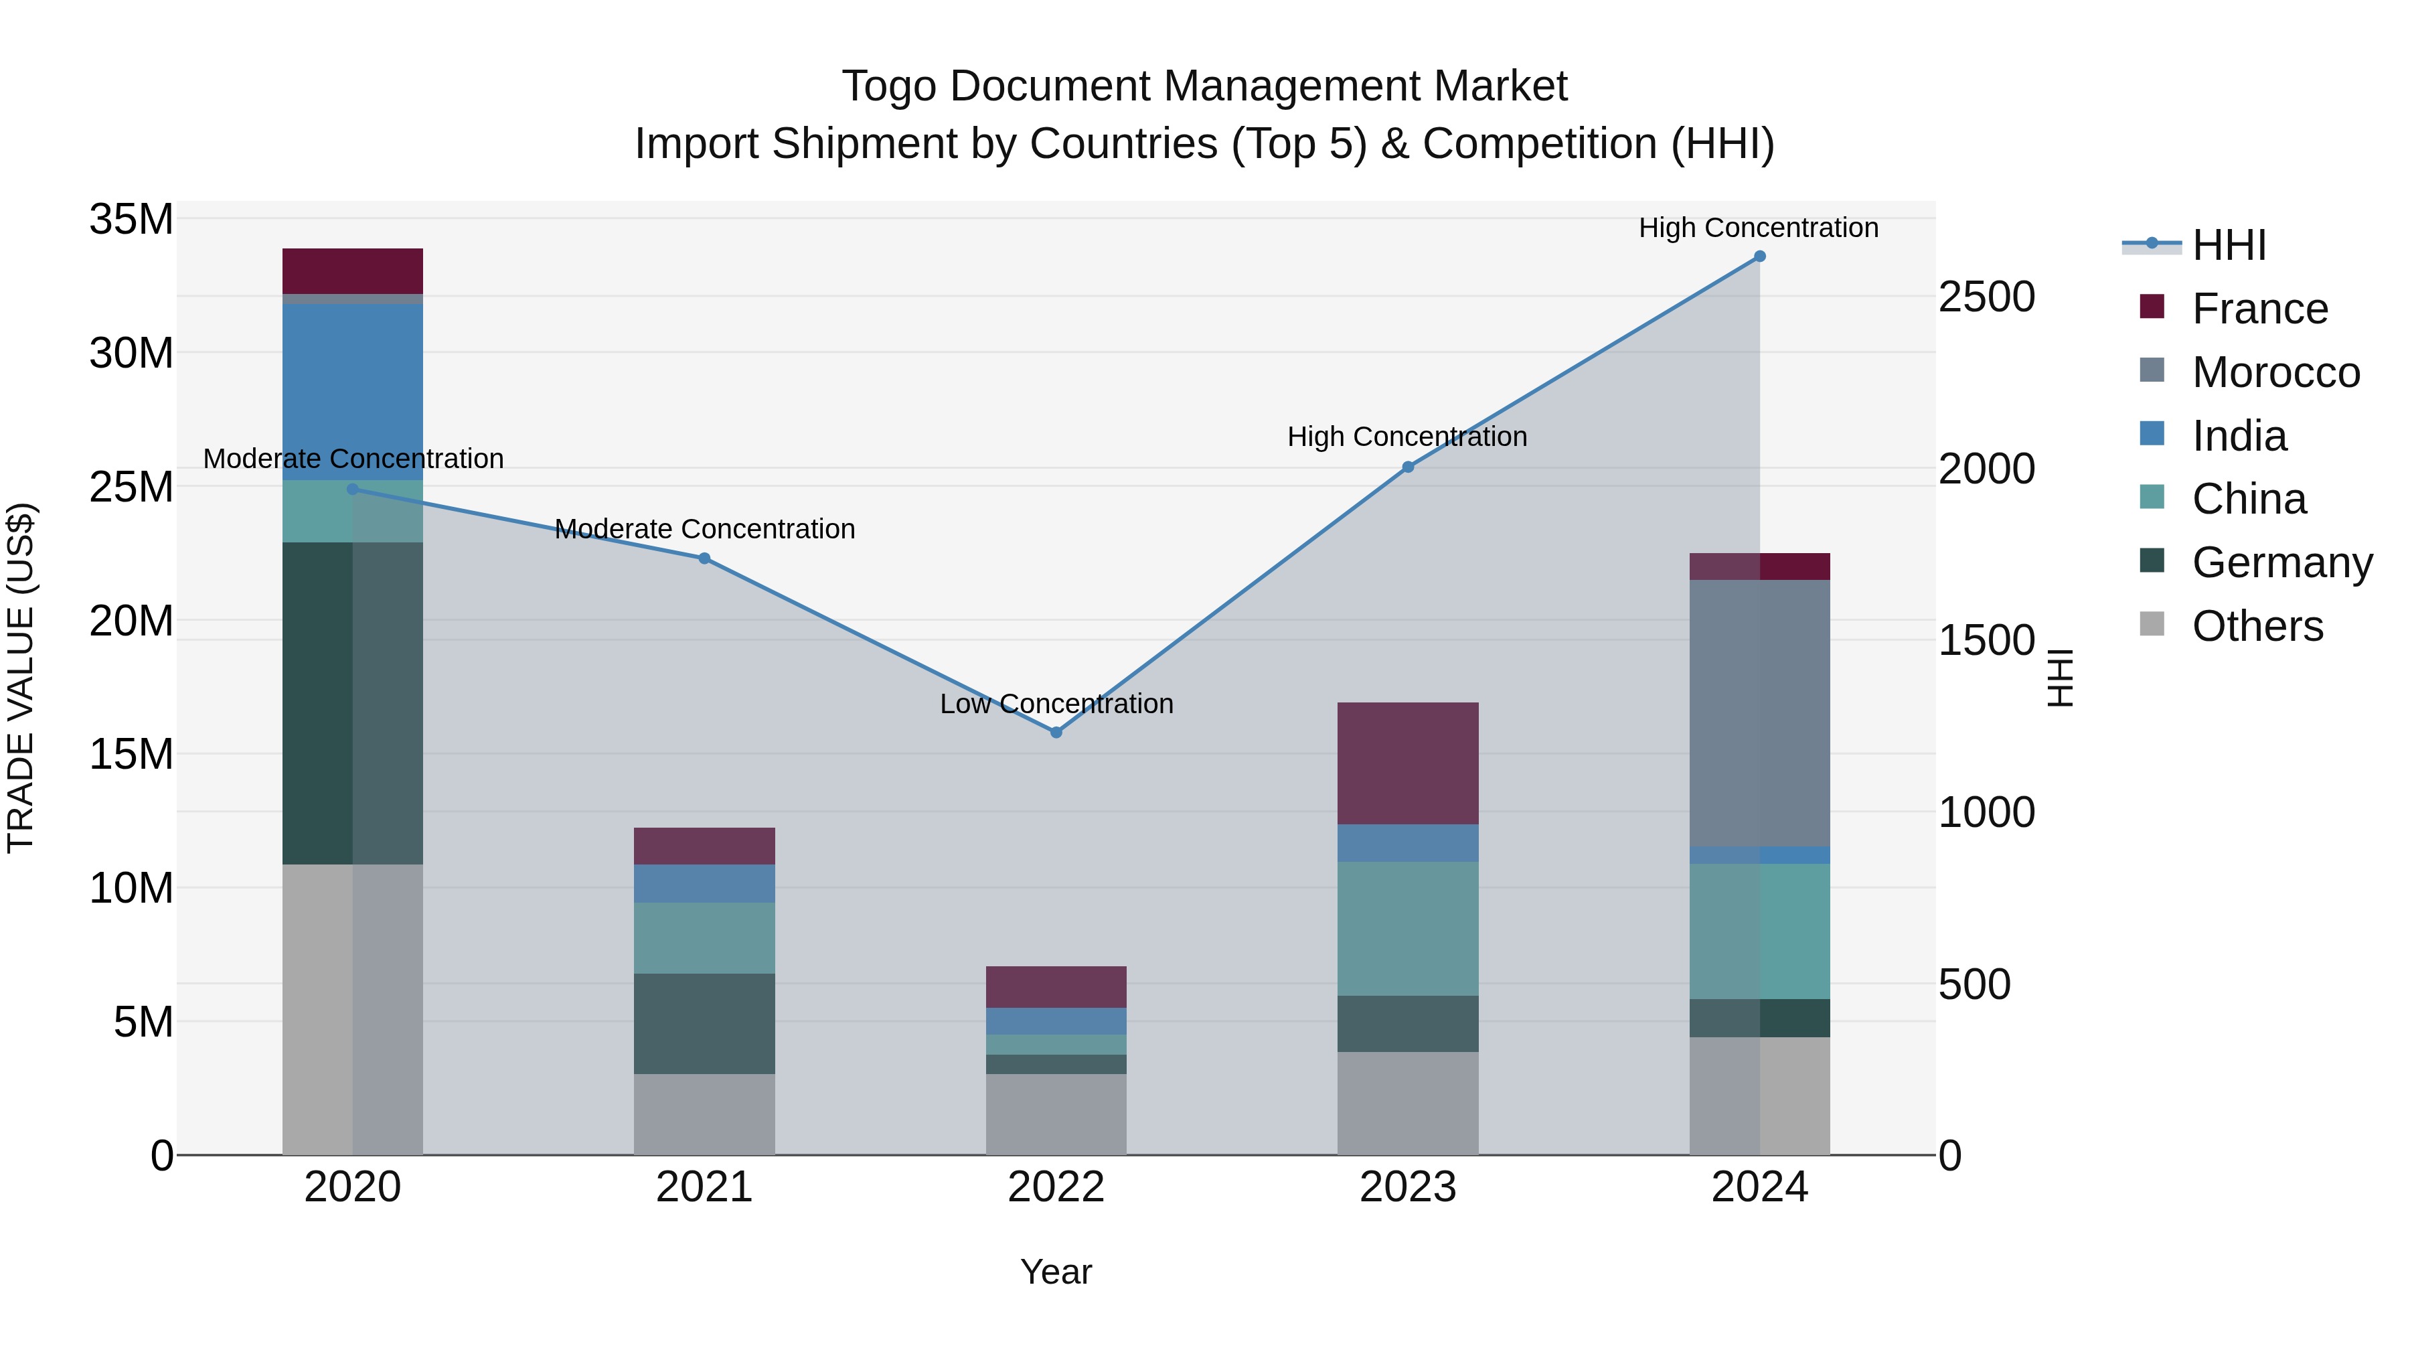
Task: Select the China segment of the 2020 bar
Action: click(x=353, y=511)
